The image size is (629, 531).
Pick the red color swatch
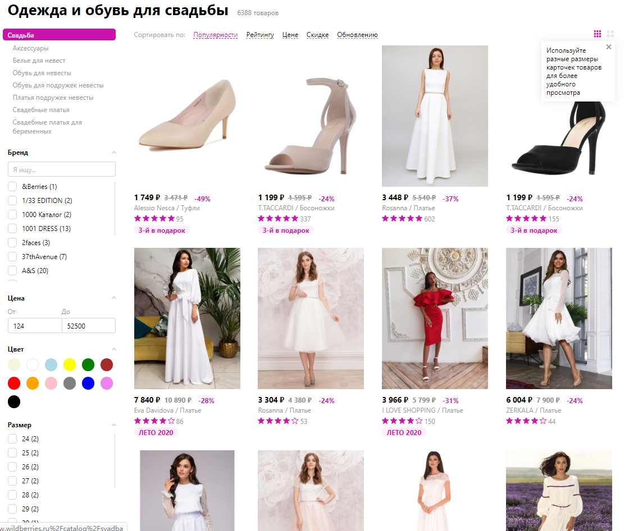click(x=14, y=383)
